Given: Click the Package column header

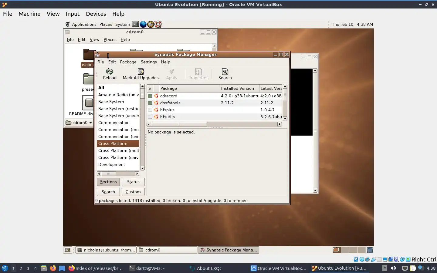Looking at the screenshot, I should point(189,88).
